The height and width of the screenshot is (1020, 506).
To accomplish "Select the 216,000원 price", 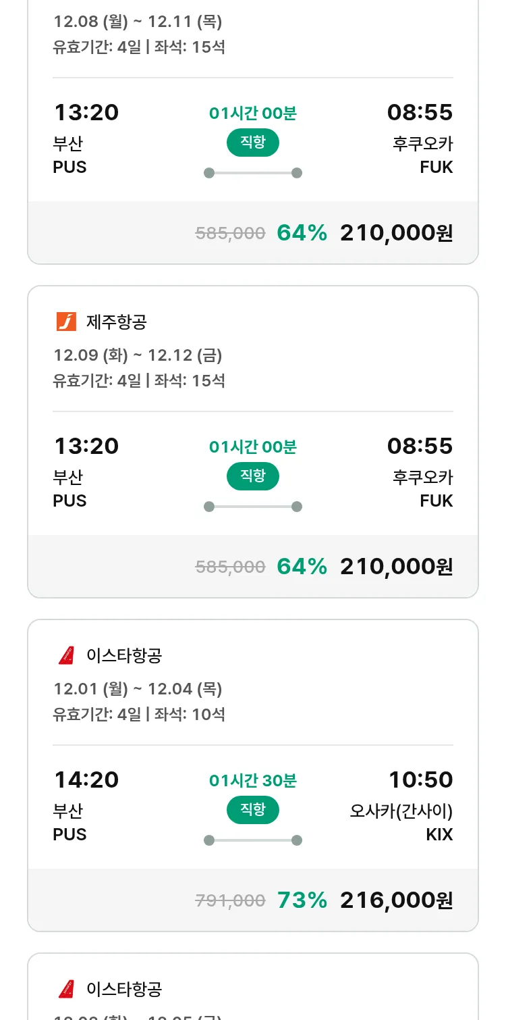I will 396,900.
